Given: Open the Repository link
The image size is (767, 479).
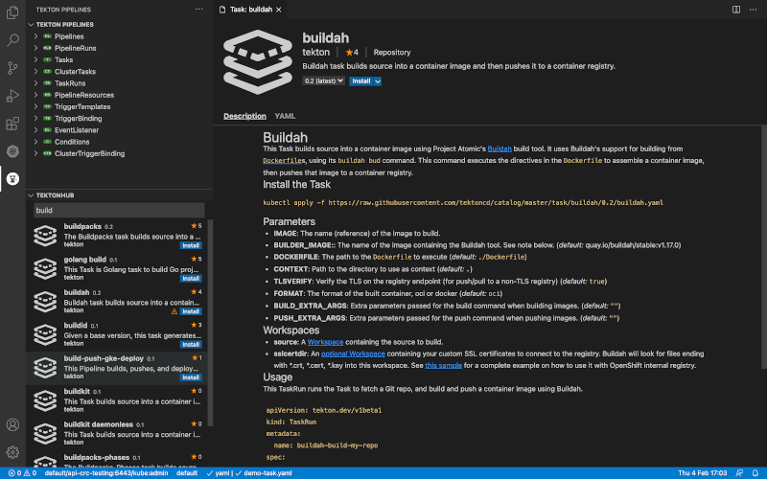Looking at the screenshot, I should [x=392, y=53].
